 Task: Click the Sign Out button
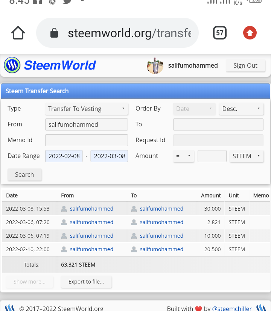(245, 65)
